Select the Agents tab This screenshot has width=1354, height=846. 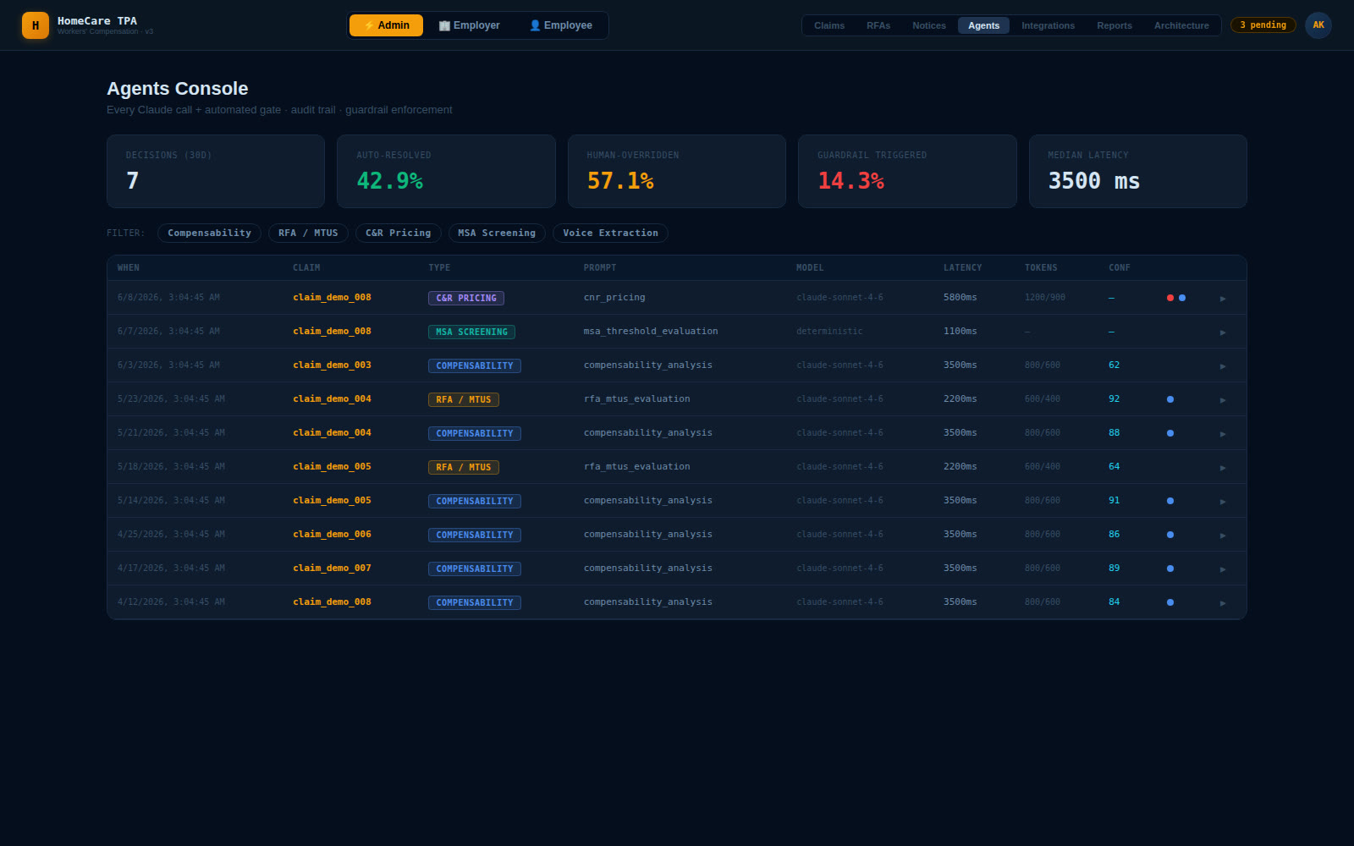click(x=983, y=25)
